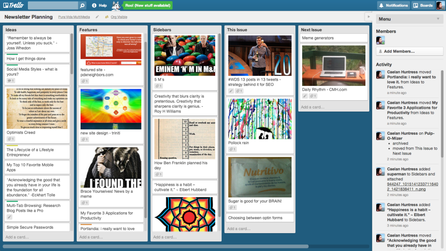Click the Newsletter Planning board title
This screenshot has width=446, height=251.
pyautogui.click(x=28, y=17)
